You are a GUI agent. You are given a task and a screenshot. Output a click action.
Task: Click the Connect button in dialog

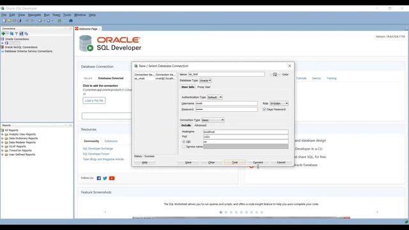[258, 162]
